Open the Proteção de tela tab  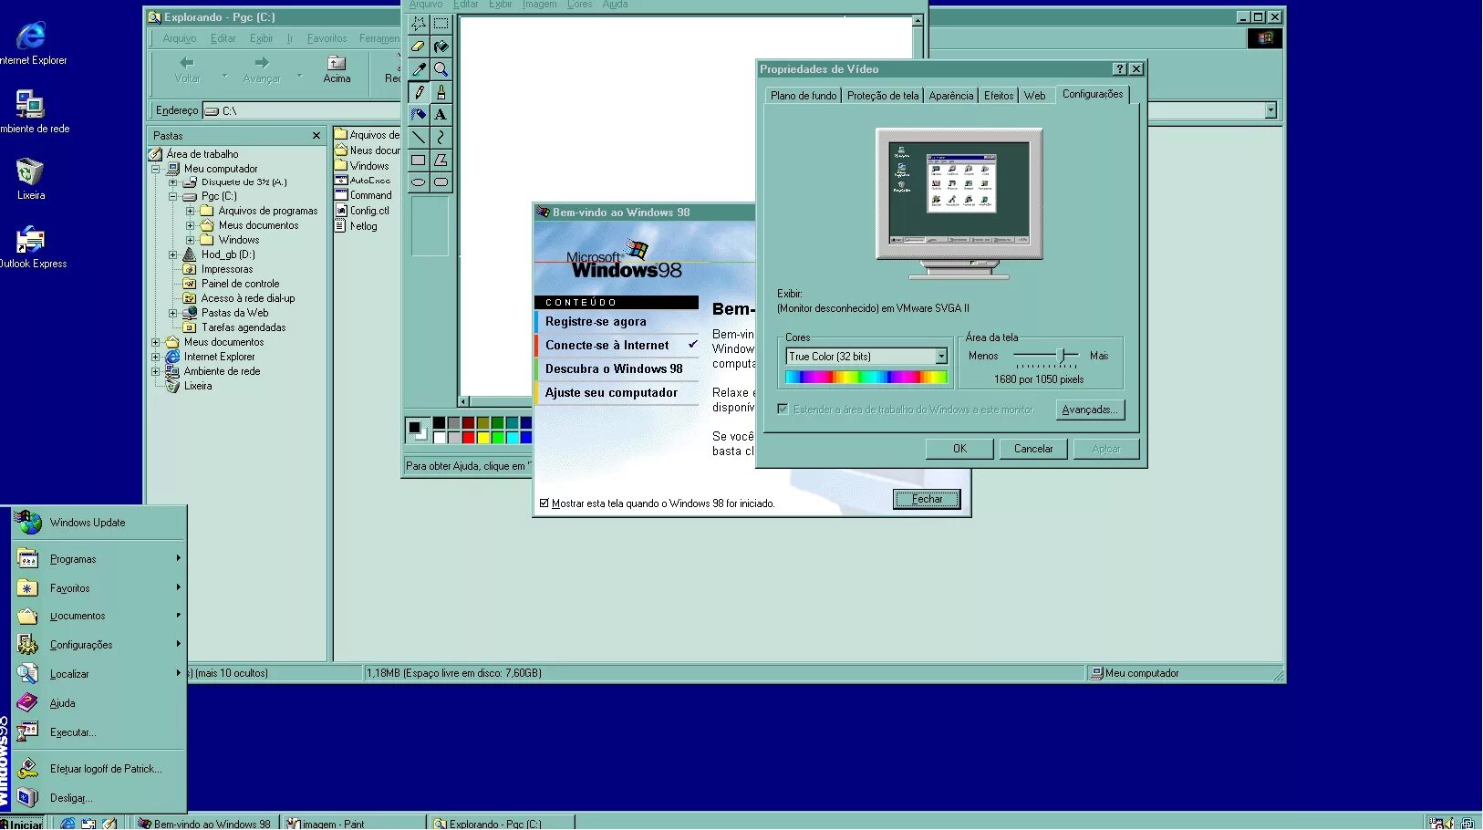point(883,96)
